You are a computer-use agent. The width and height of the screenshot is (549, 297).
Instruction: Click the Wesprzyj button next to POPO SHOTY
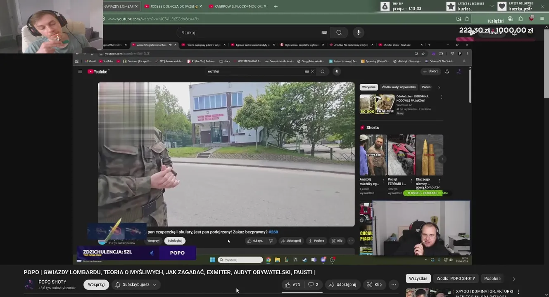[x=96, y=285]
